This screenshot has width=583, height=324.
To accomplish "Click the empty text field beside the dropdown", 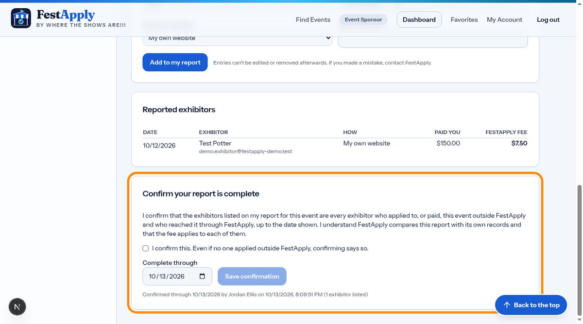I will pyautogui.click(x=433, y=40).
